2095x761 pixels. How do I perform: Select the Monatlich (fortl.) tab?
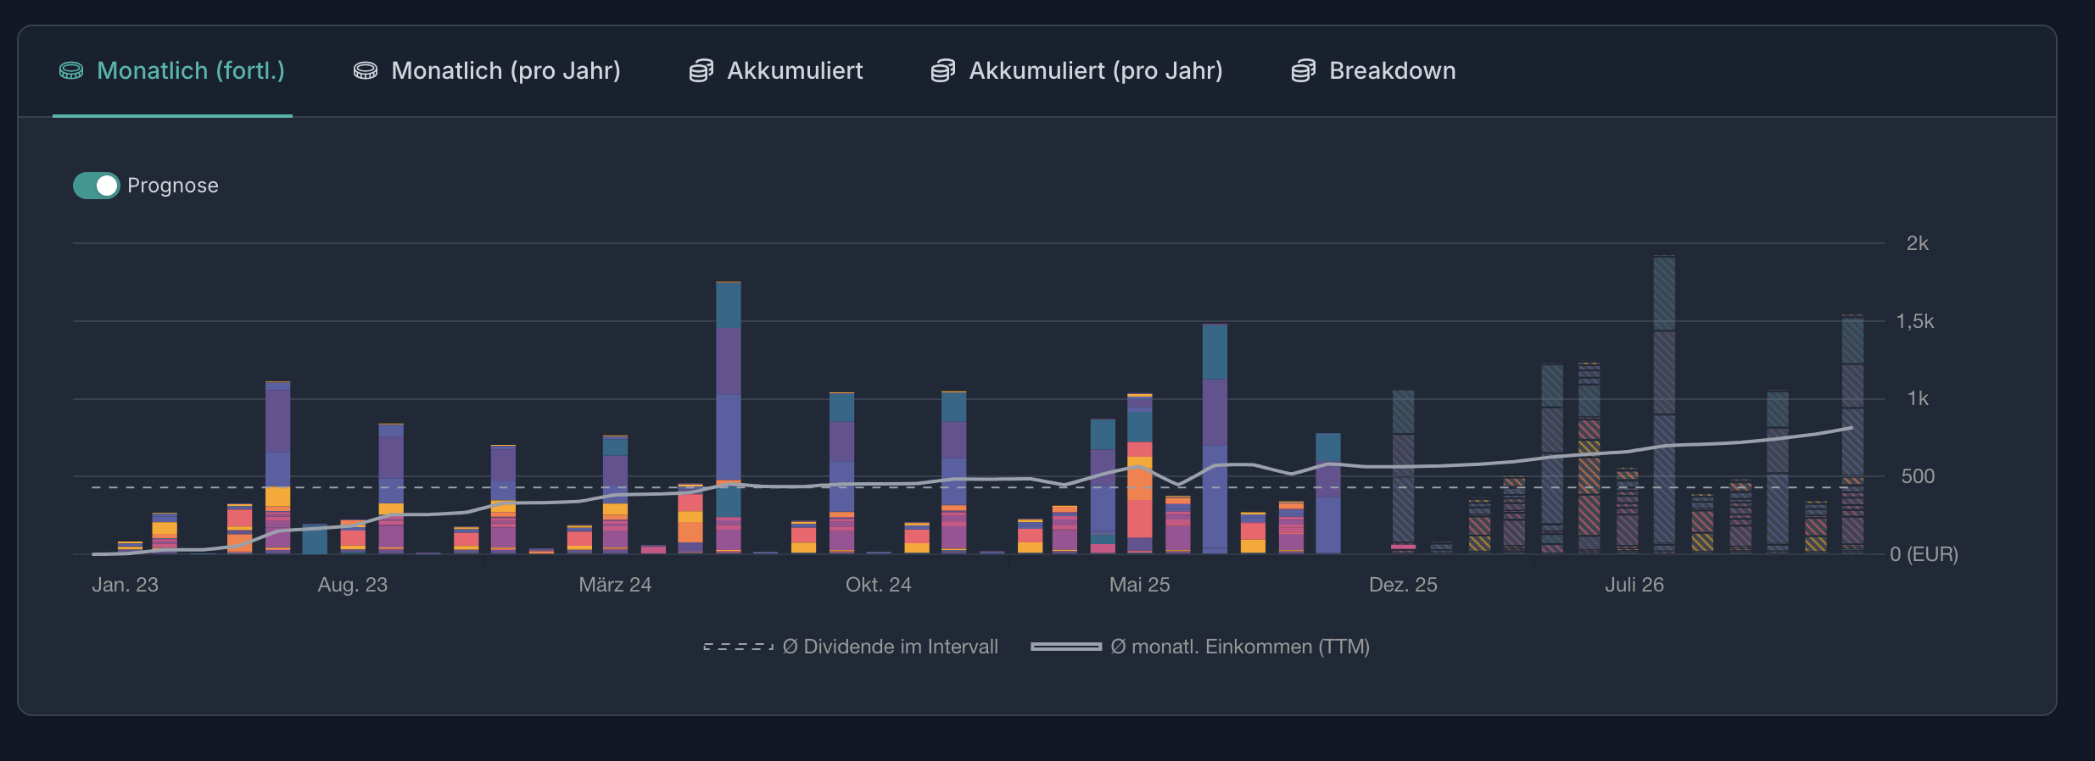[x=191, y=71]
